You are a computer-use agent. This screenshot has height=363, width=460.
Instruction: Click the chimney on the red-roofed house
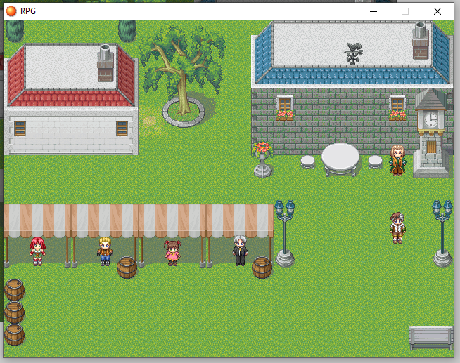coord(105,62)
